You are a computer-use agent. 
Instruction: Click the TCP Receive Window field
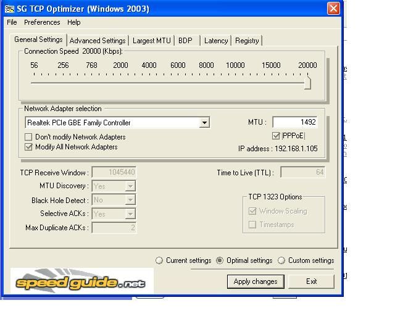point(114,172)
